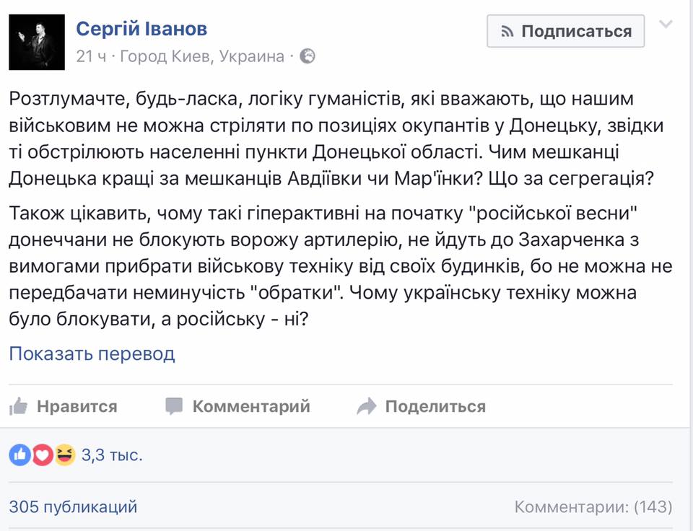Image resolution: width=693 pixels, height=531 pixels.
Task: View the 305 публикаций shares
Action: [x=73, y=506]
